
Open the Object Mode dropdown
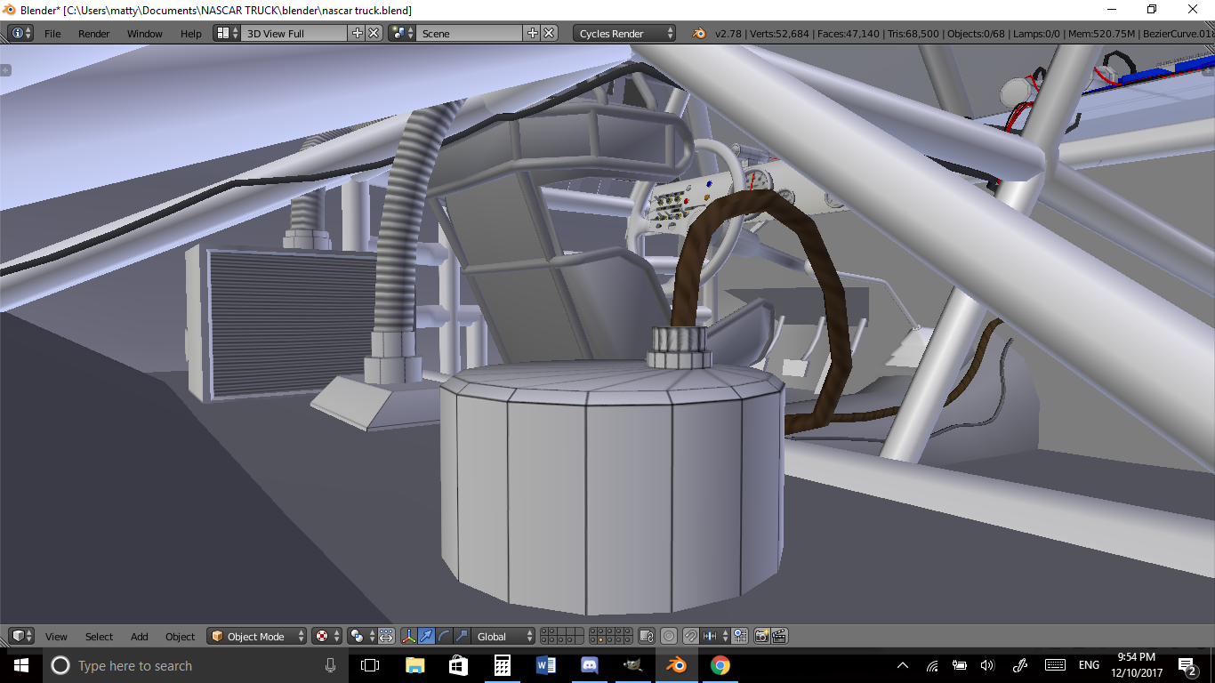256,636
